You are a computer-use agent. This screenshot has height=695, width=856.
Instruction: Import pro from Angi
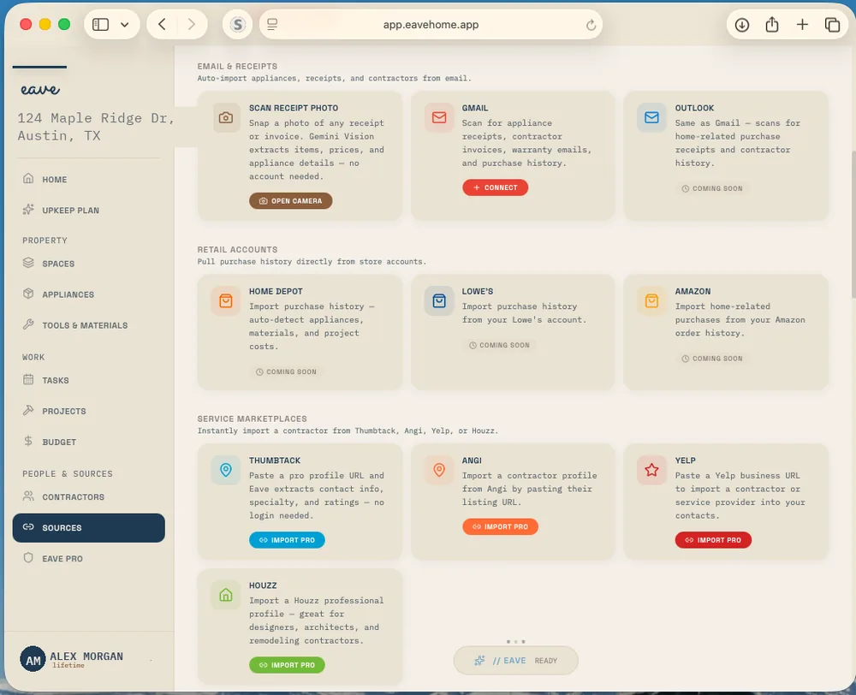point(500,527)
